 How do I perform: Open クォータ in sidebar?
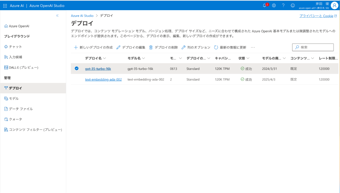point(13,119)
